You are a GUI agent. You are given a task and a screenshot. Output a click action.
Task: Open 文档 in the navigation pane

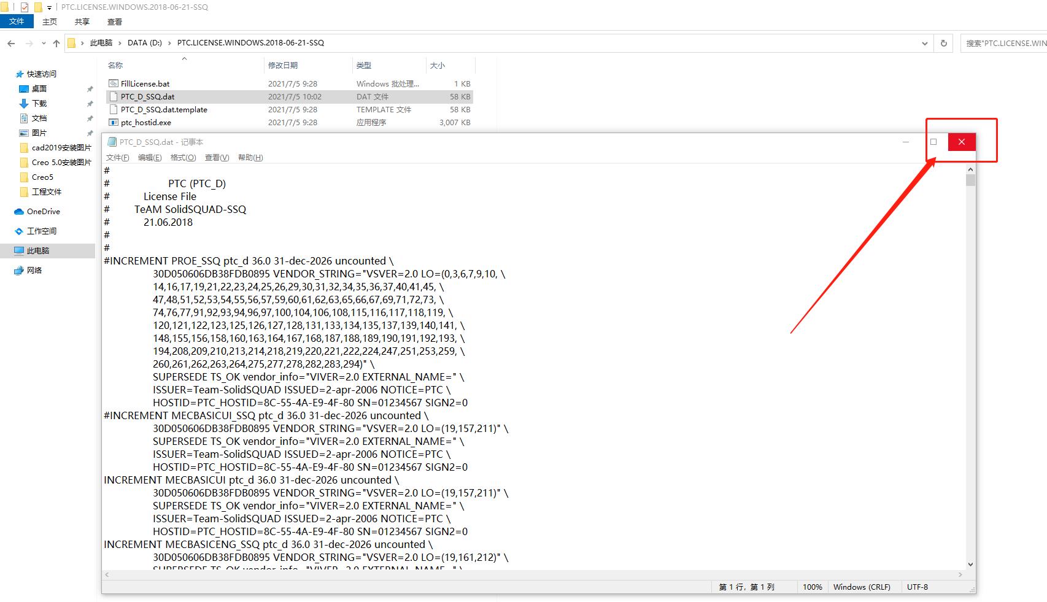[39, 118]
